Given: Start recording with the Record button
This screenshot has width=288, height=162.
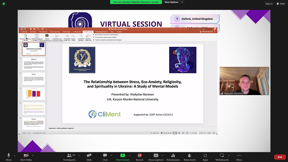Looking at the screenshot, I should 139,155.
